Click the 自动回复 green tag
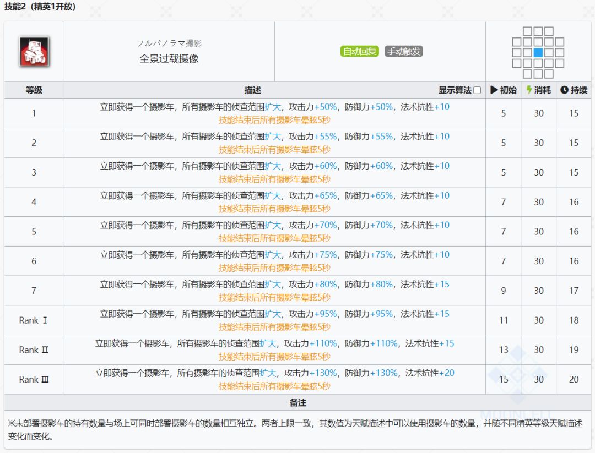 tap(359, 51)
